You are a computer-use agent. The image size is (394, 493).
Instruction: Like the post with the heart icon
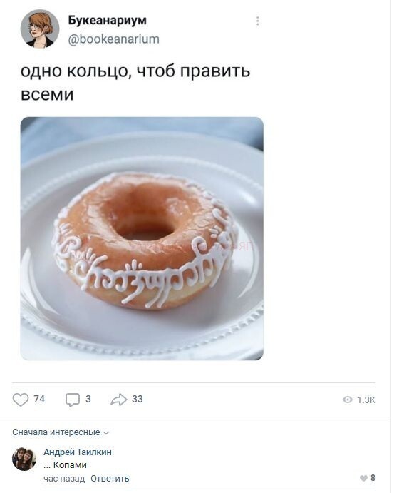21,400
